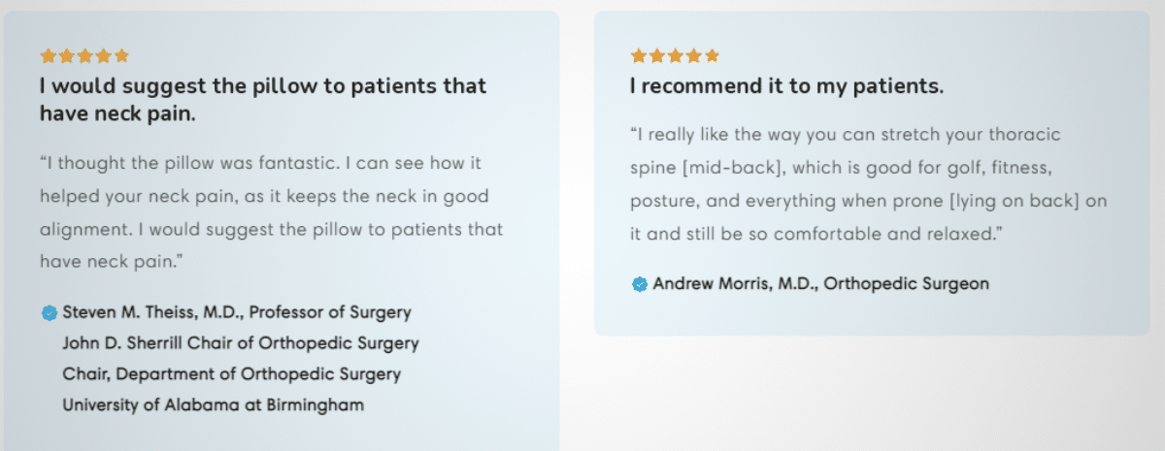1165x451 pixels.
Task: Click the verified badge beside Steven M. Theiss
Action: 49,313
